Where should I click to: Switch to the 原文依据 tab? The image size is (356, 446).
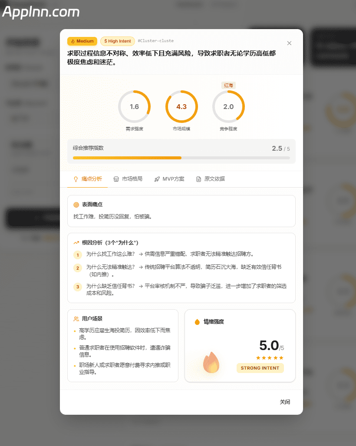tap(211, 179)
